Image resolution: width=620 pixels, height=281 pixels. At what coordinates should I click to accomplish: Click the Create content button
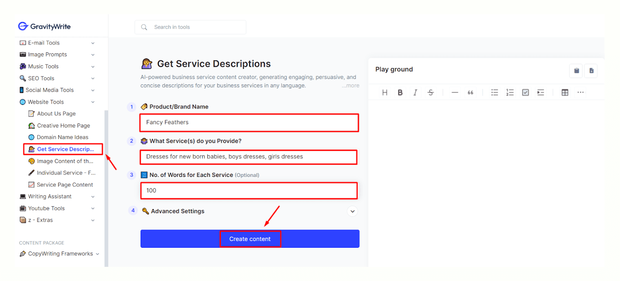(250, 239)
